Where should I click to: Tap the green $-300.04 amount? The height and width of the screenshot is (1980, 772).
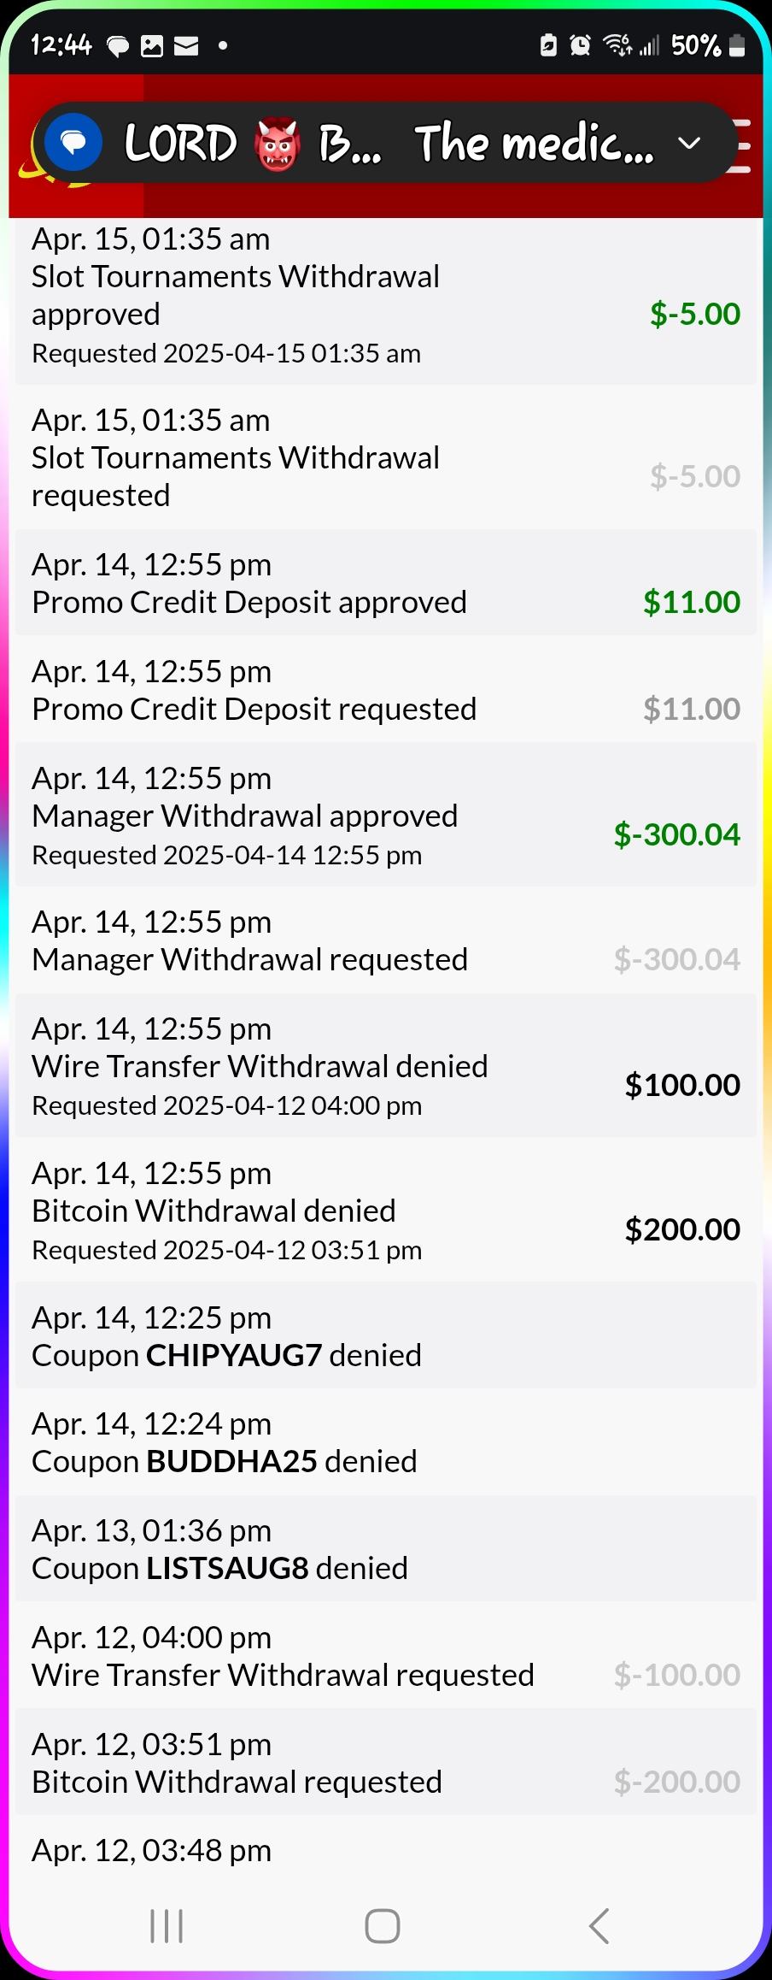[x=676, y=834]
